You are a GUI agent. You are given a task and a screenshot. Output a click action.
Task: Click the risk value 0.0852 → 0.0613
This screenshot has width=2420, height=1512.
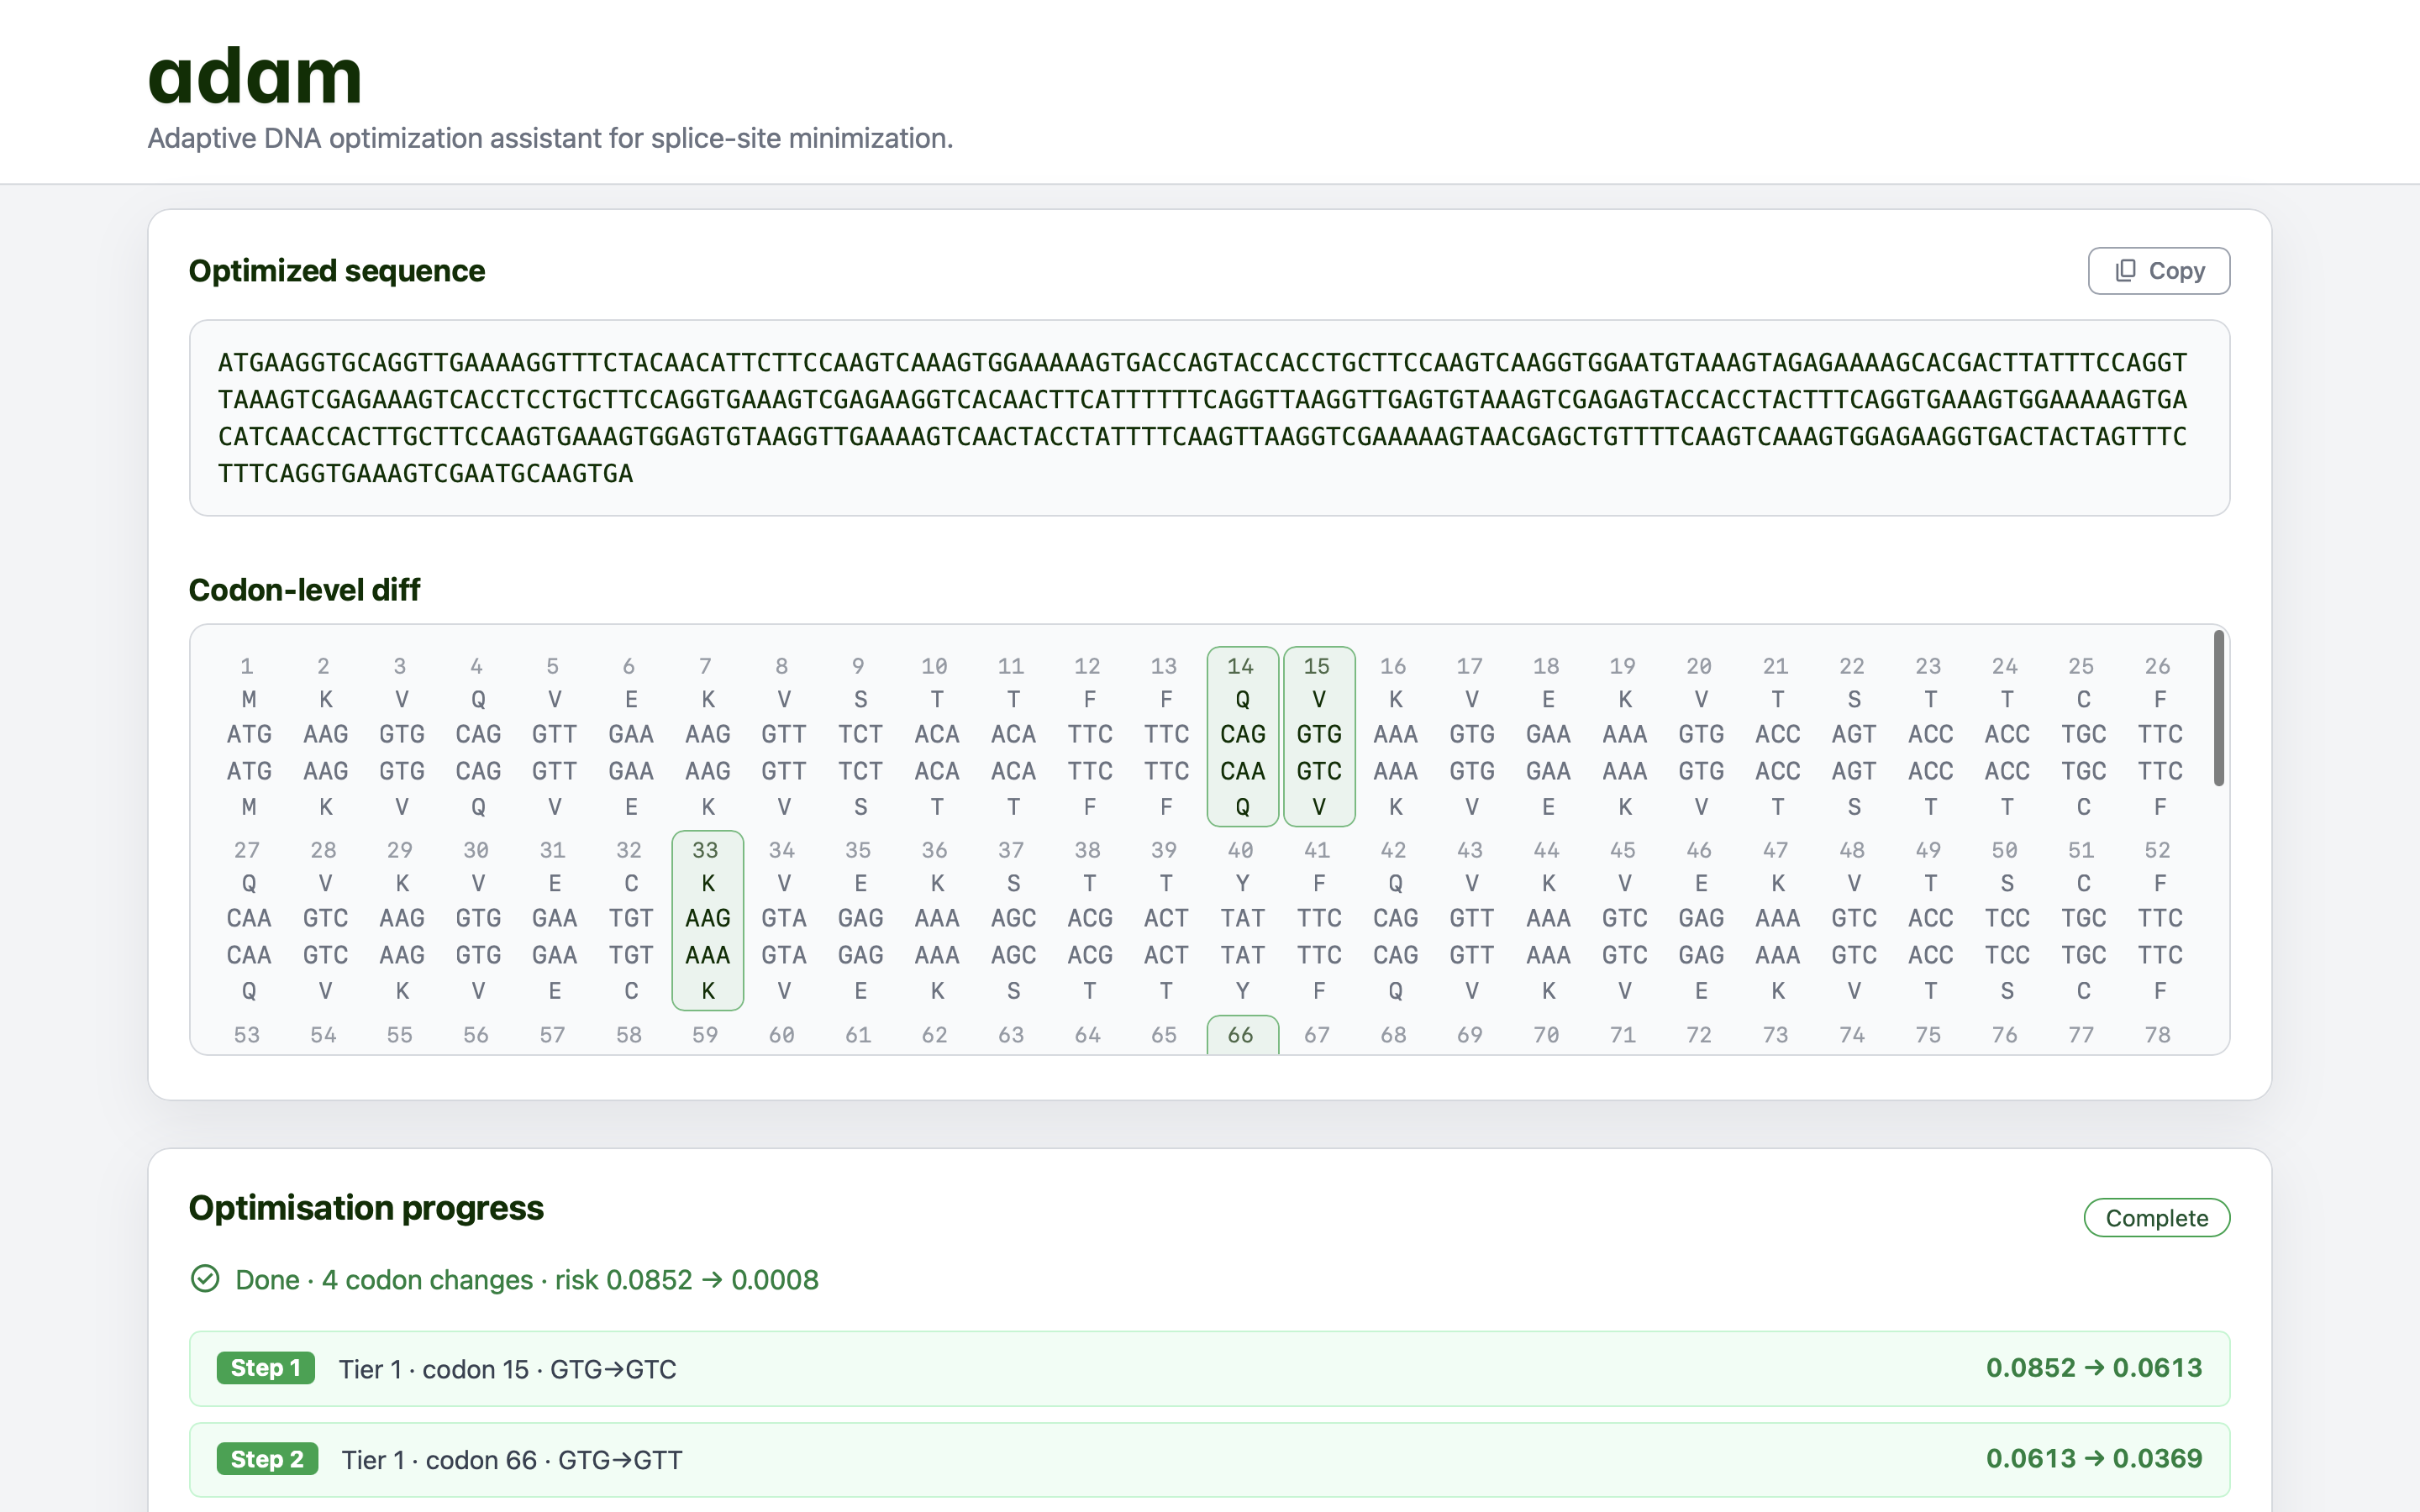[2094, 1368]
